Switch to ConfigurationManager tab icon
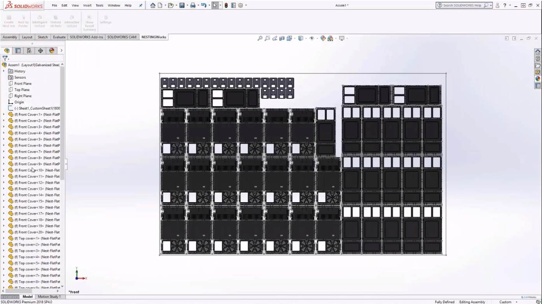The image size is (542, 304). (x=29, y=51)
